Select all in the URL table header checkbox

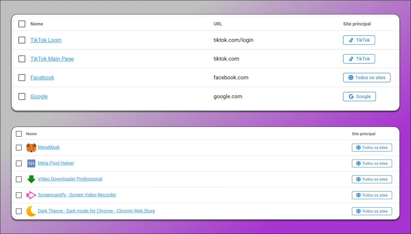click(x=22, y=24)
